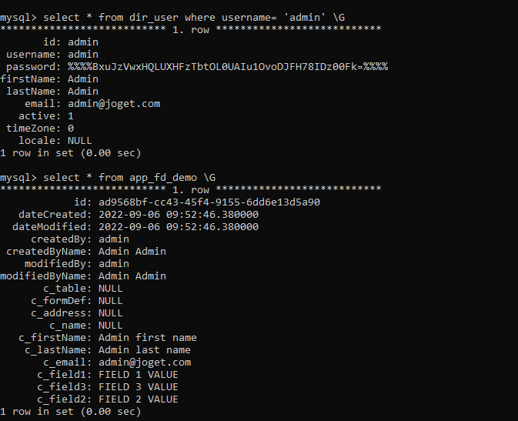Viewport: 518px width, 421px height.
Task: Click the UUID id value in app_fd_demo row
Action: pyautogui.click(x=209, y=202)
